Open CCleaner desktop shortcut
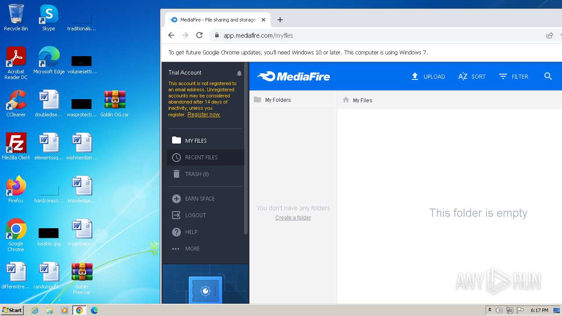Image resolution: width=562 pixels, height=316 pixels. point(16,104)
